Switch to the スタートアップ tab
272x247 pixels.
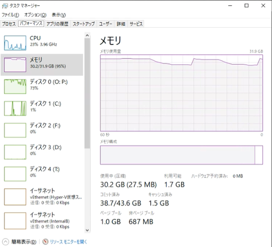click(84, 24)
